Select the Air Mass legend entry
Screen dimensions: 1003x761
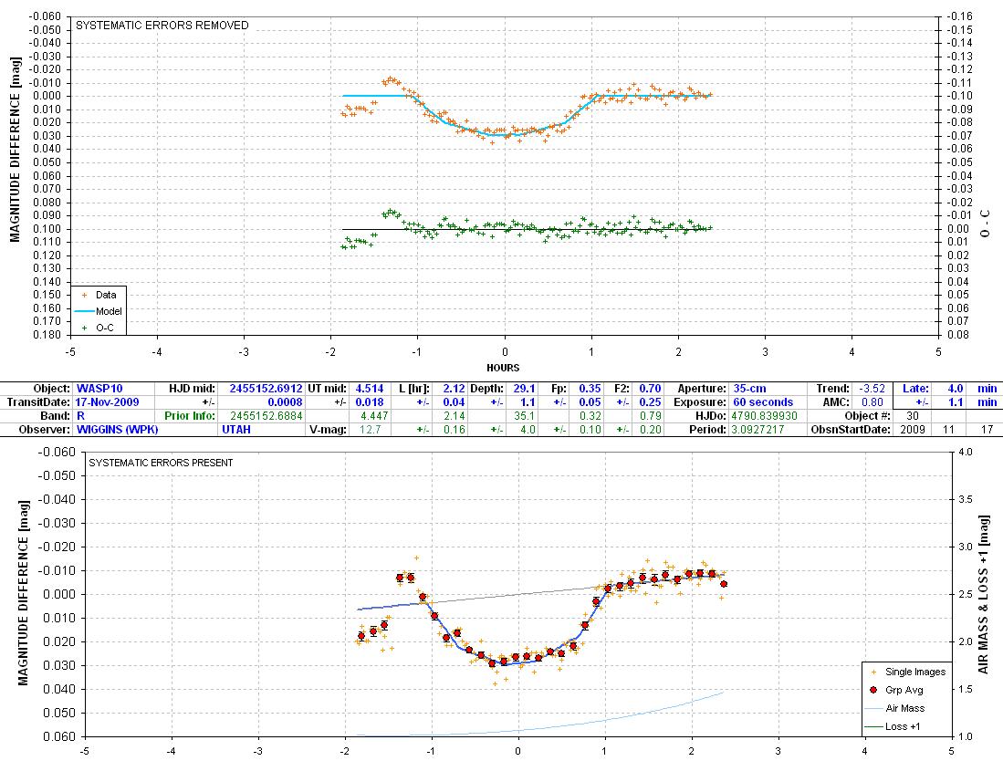point(895,708)
